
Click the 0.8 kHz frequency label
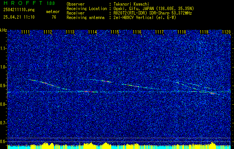(3, 104)
